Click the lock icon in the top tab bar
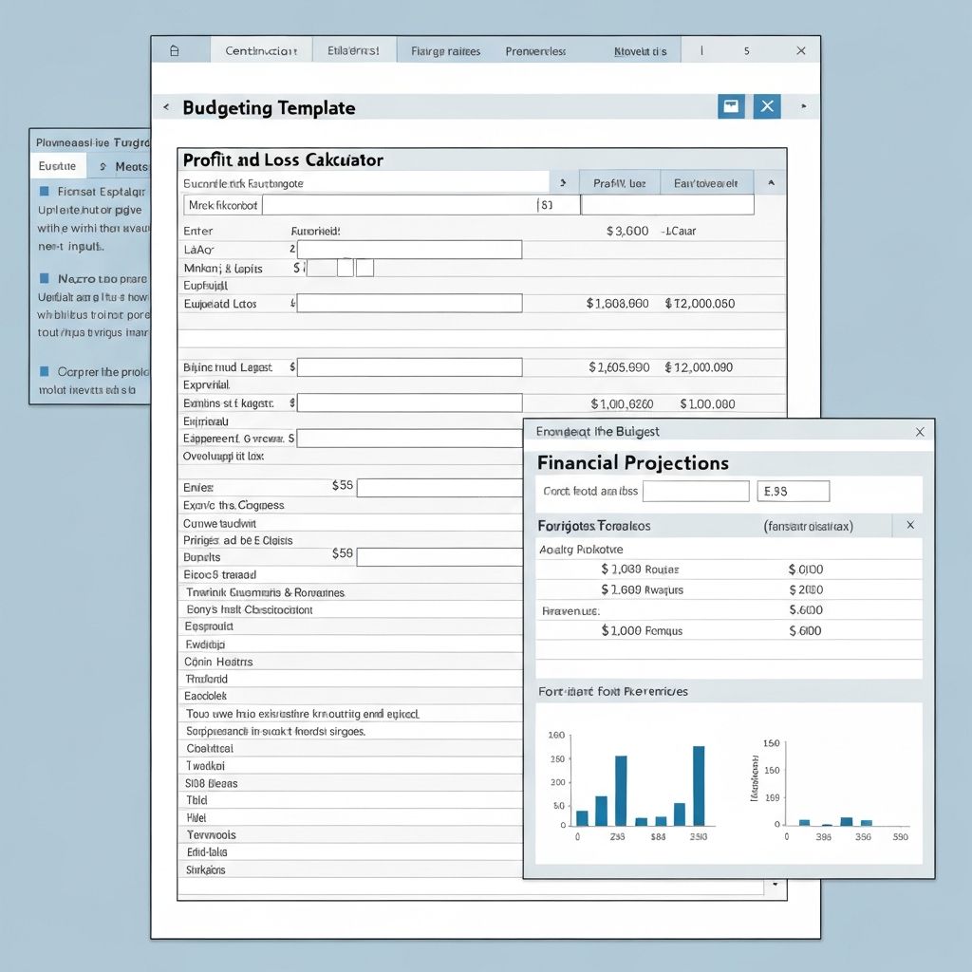The height and width of the screenshot is (972, 972). 174,51
